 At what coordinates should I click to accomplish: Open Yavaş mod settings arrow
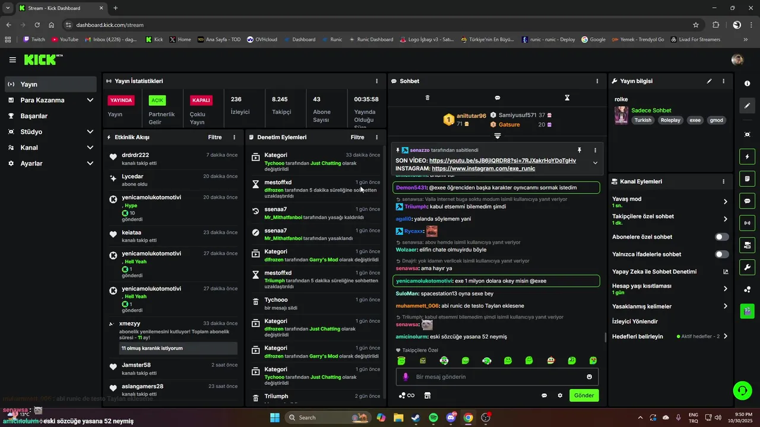click(725, 202)
